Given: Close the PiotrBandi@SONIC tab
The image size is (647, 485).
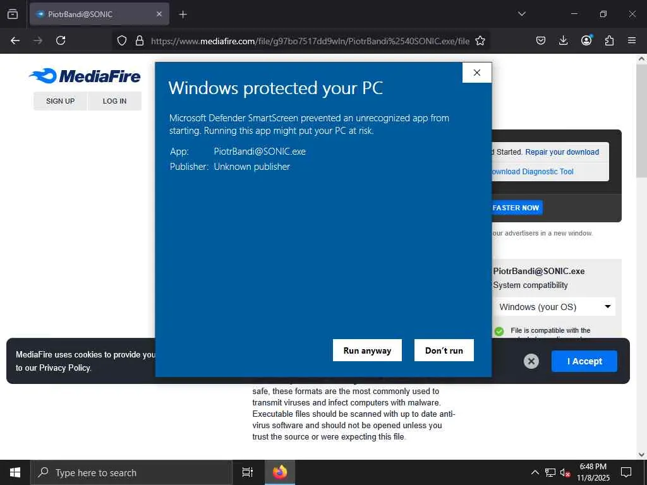Looking at the screenshot, I should coord(159,14).
